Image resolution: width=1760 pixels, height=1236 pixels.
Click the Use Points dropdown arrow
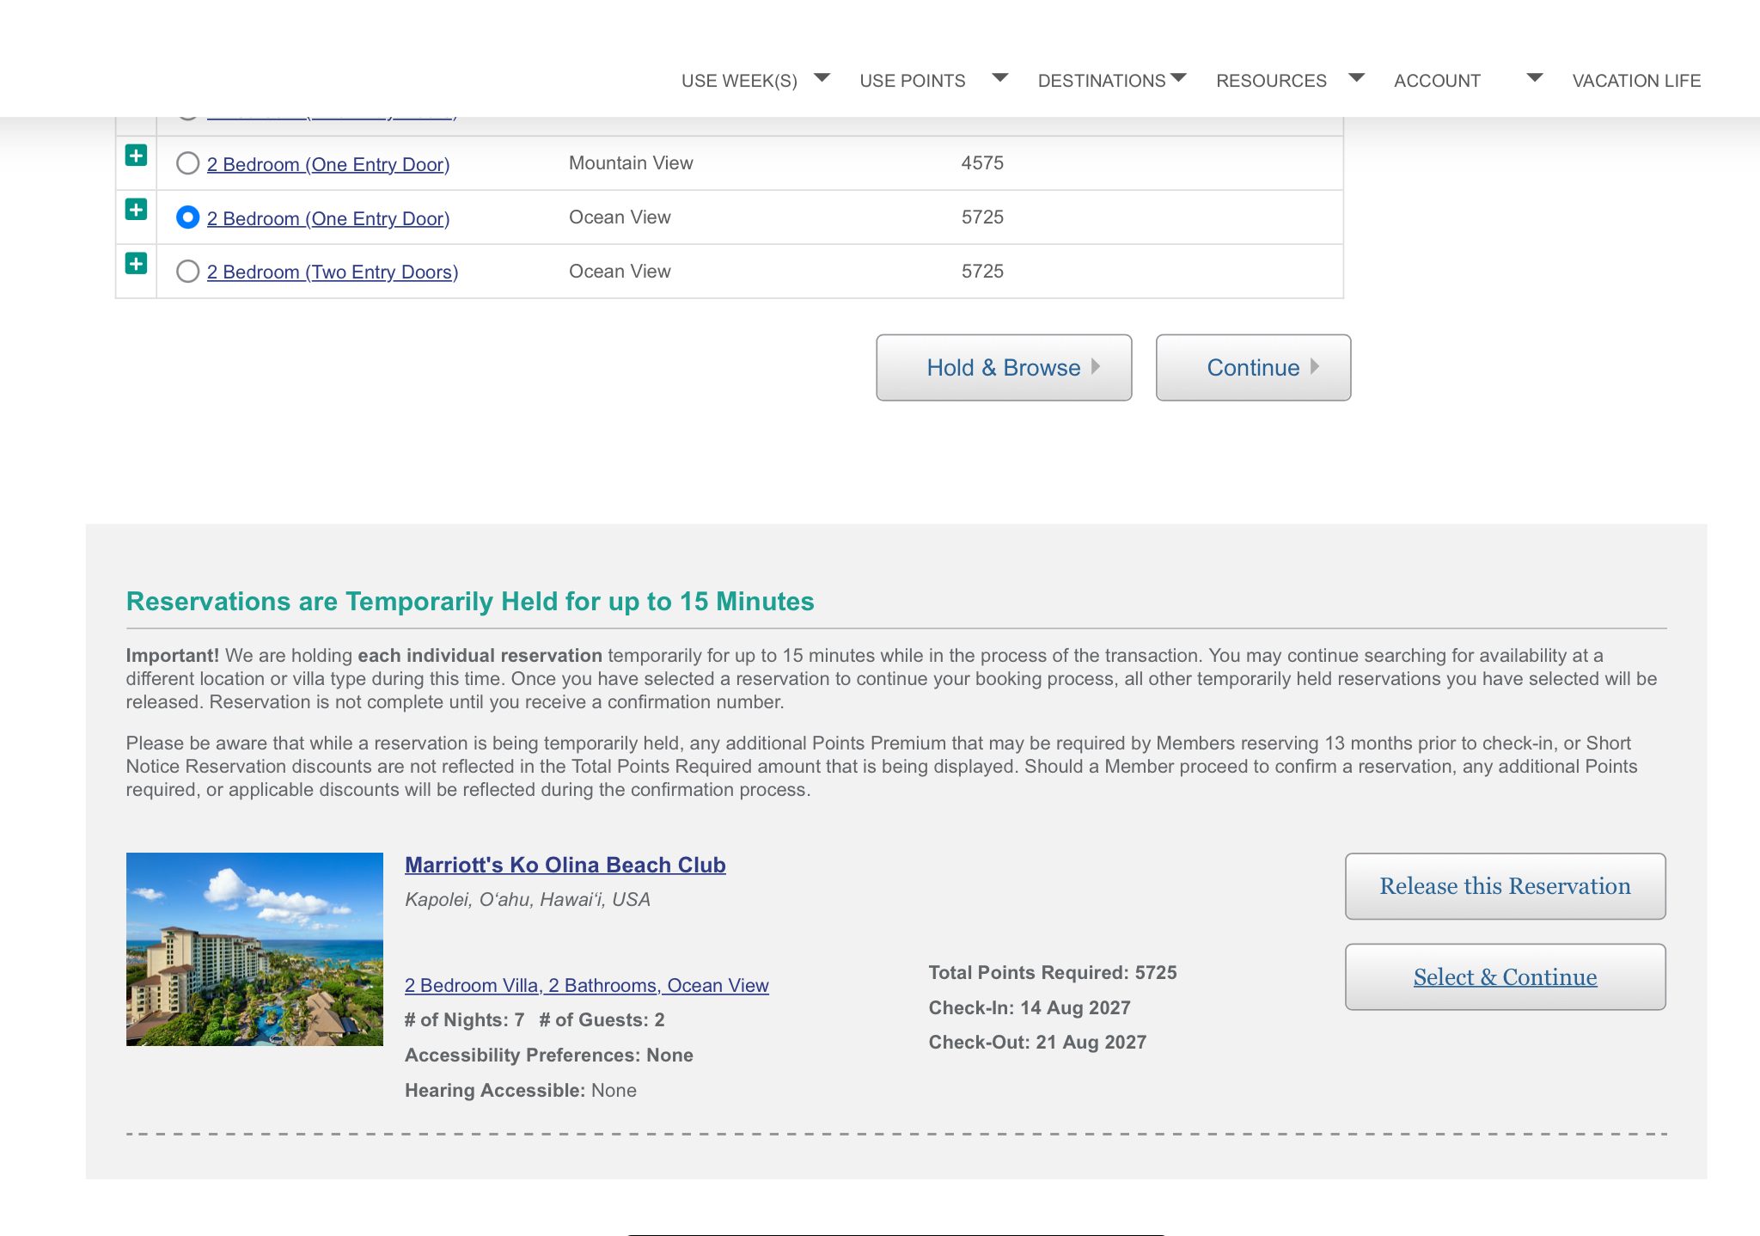[x=1000, y=78]
